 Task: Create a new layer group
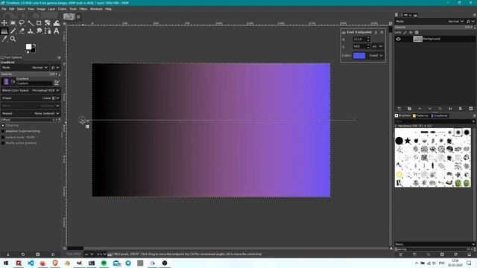[409, 109]
